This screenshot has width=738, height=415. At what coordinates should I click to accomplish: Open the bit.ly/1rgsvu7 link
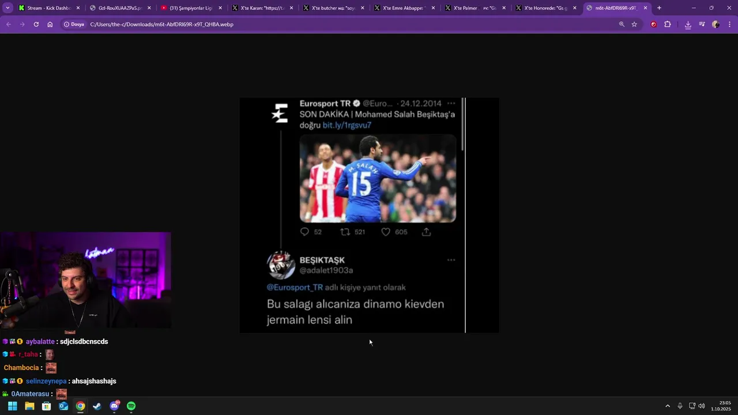tap(347, 125)
